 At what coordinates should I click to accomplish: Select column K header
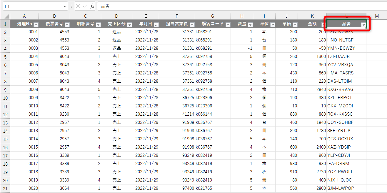point(312,16)
